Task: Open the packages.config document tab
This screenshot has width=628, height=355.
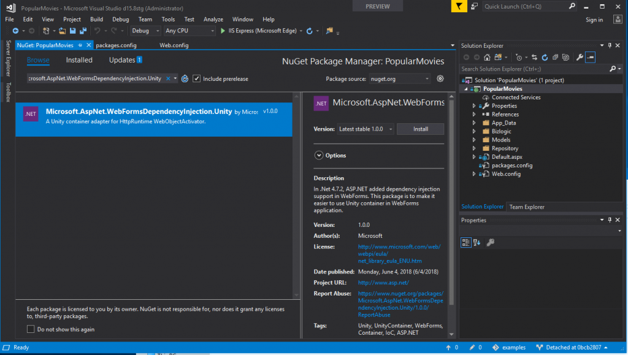Action: [x=116, y=45]
